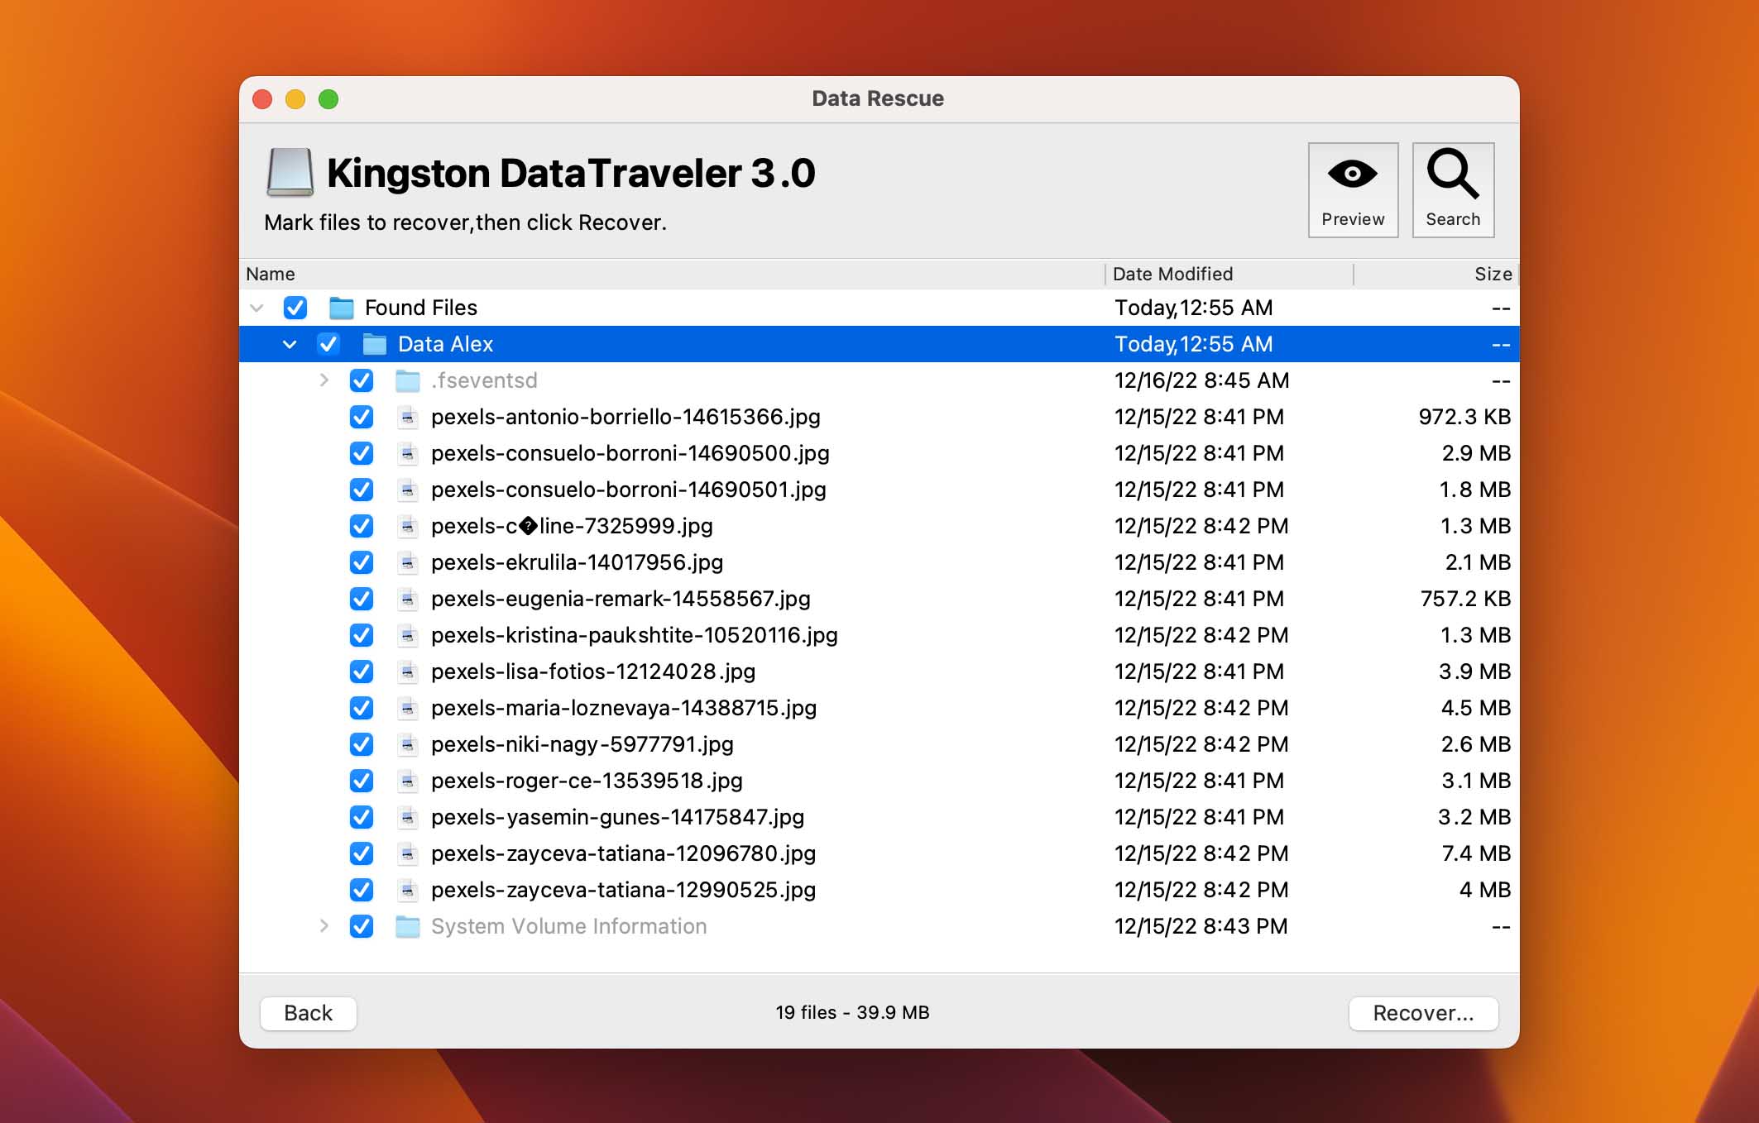Image resolution: width=1759 pixels, height=1123 pixels.
Task: Click file icon for pexels-roger-ce-13539518.jpg
Action: coord(407,781)
